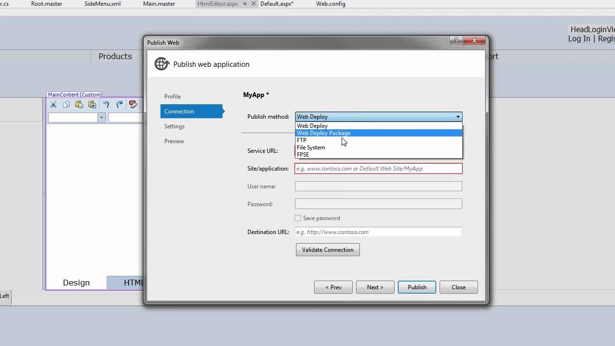Switch to the Web.config document tab
This screenshot has height=346, width=615.
pos(331,4)
